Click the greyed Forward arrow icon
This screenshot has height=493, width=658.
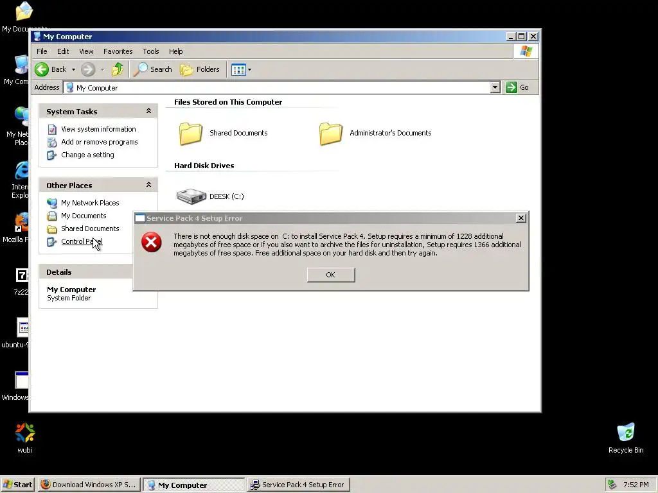(87, 69)
